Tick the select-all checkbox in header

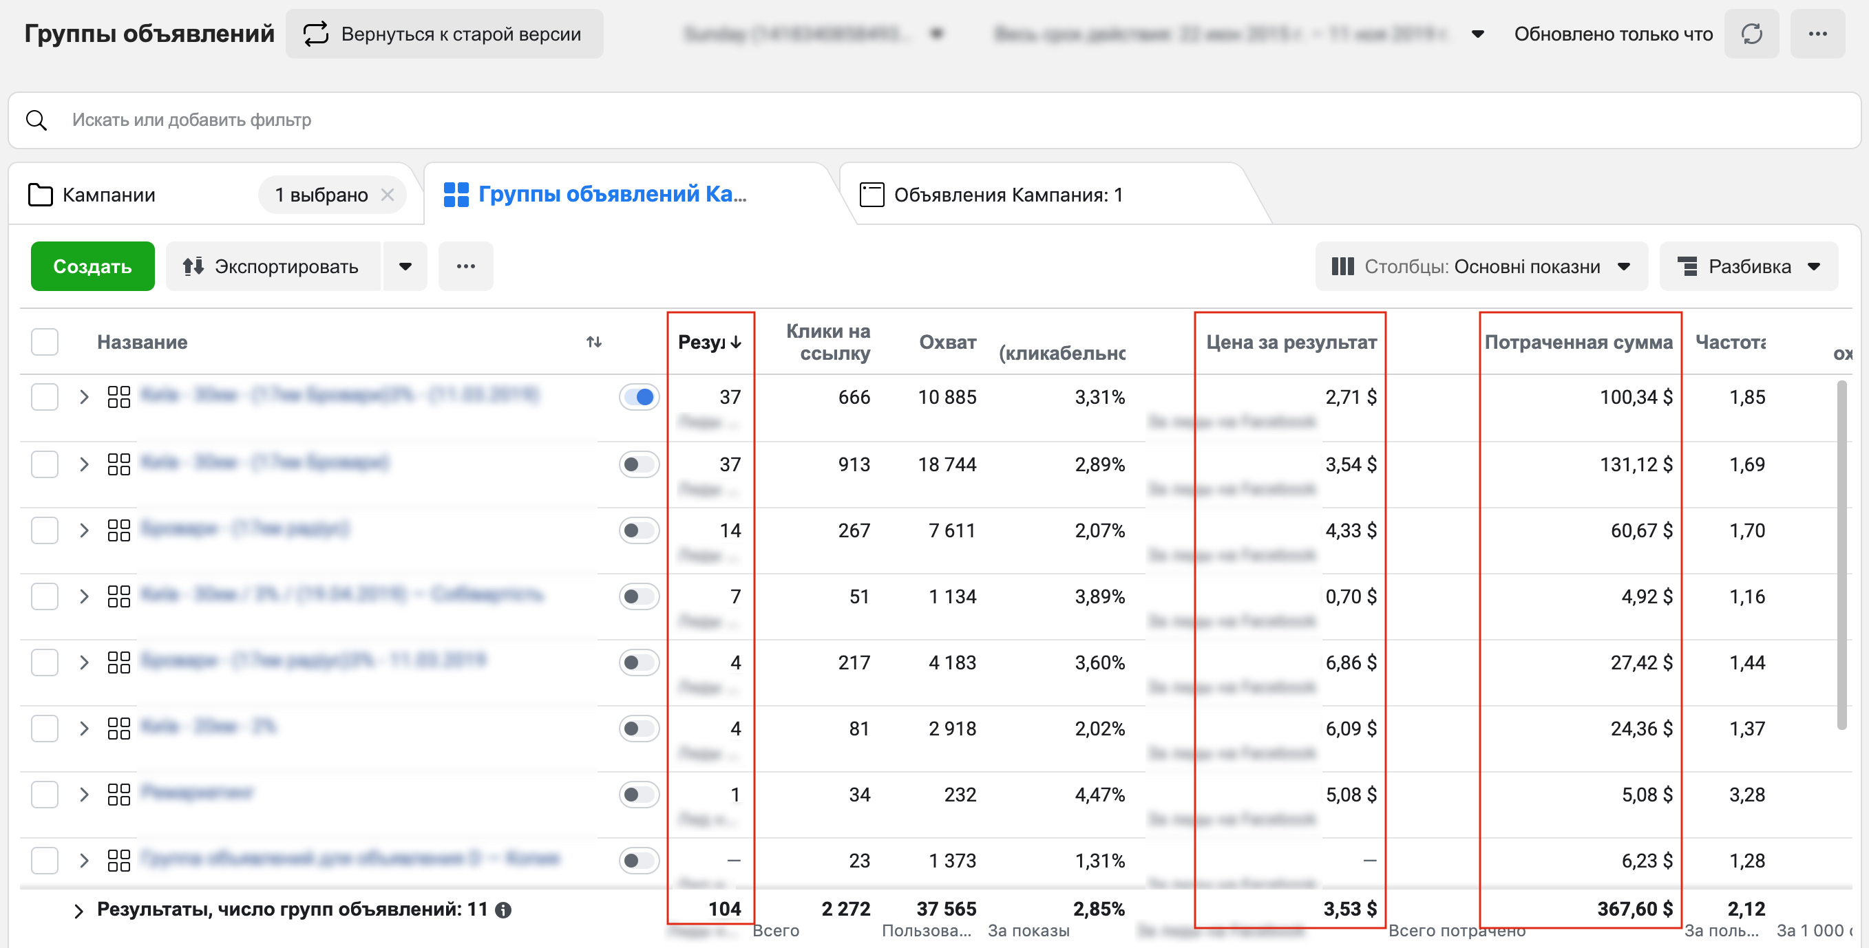point(45,342)
